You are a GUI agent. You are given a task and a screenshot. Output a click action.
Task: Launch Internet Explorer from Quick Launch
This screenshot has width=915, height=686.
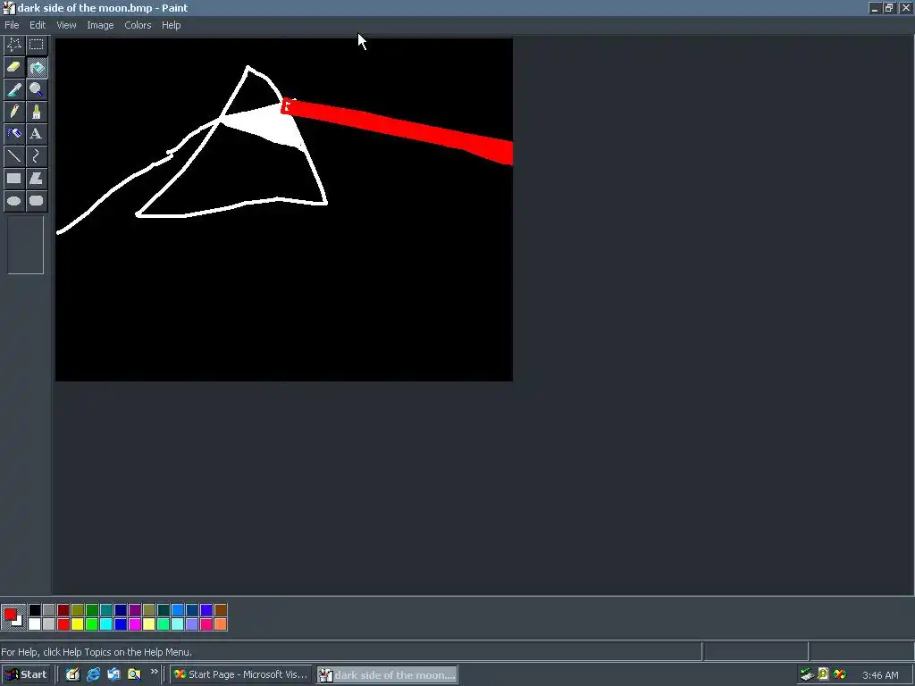tap(93, 675)
